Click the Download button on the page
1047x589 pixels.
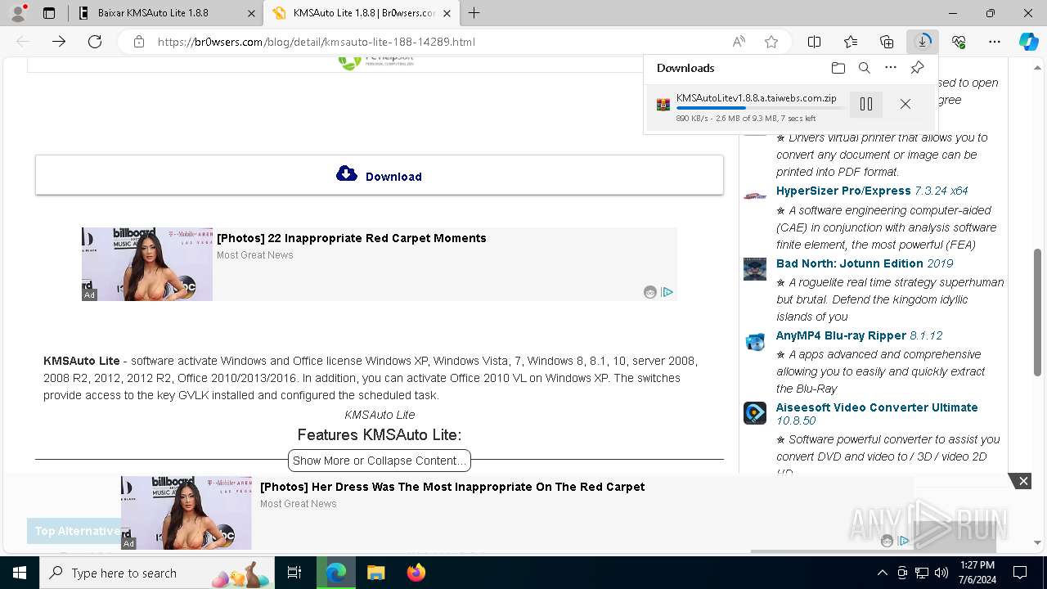(x=380, y=175)
